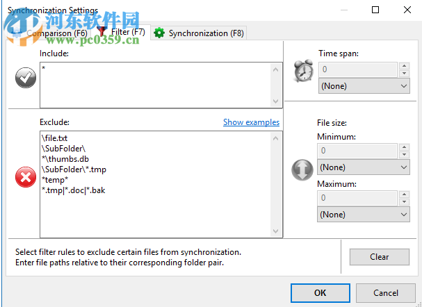Open the Synchronization (F8) tab

[x=199, y=33]
